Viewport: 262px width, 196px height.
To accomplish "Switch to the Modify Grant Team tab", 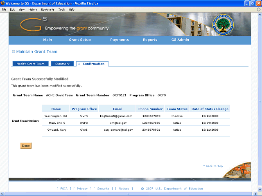I will pos(31,64).
